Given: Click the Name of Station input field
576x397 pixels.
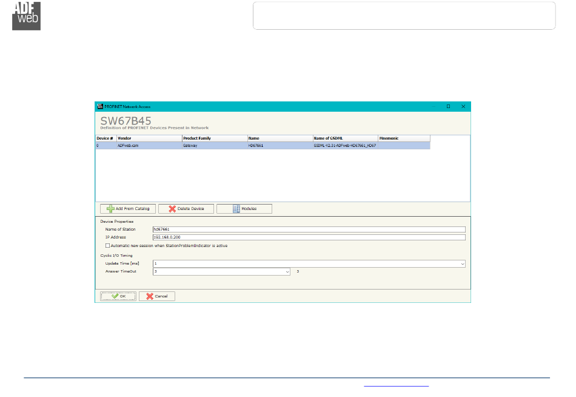Looking at the screenshot, I should tap(309, 229).
